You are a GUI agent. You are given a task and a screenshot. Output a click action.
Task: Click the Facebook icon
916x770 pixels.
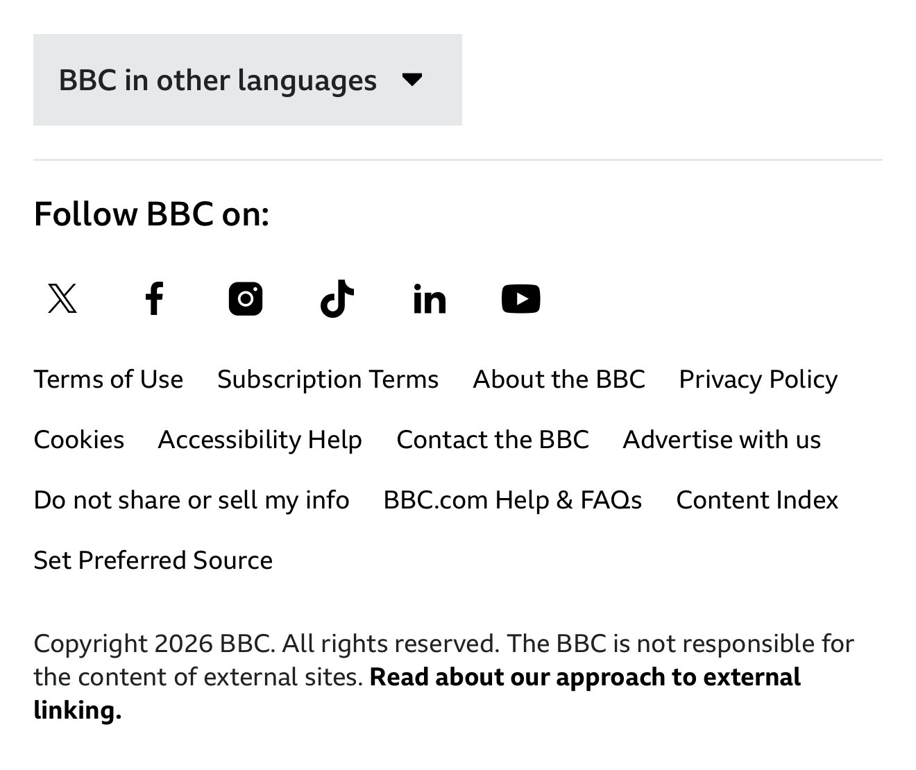[154, 299]
